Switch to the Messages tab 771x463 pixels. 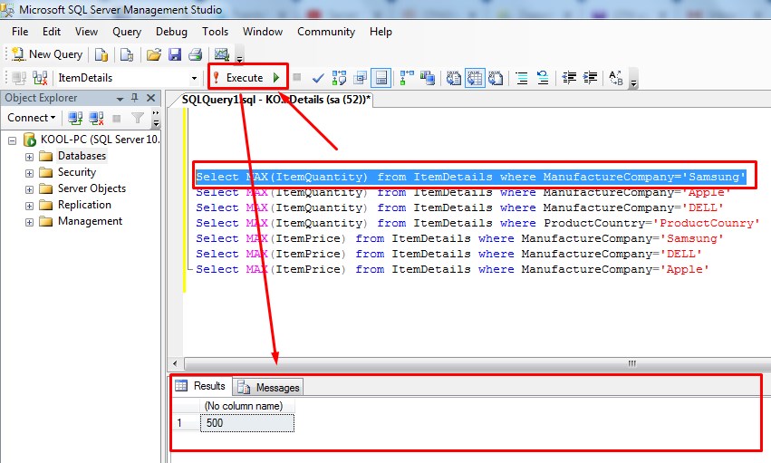[x=268, y=387]
